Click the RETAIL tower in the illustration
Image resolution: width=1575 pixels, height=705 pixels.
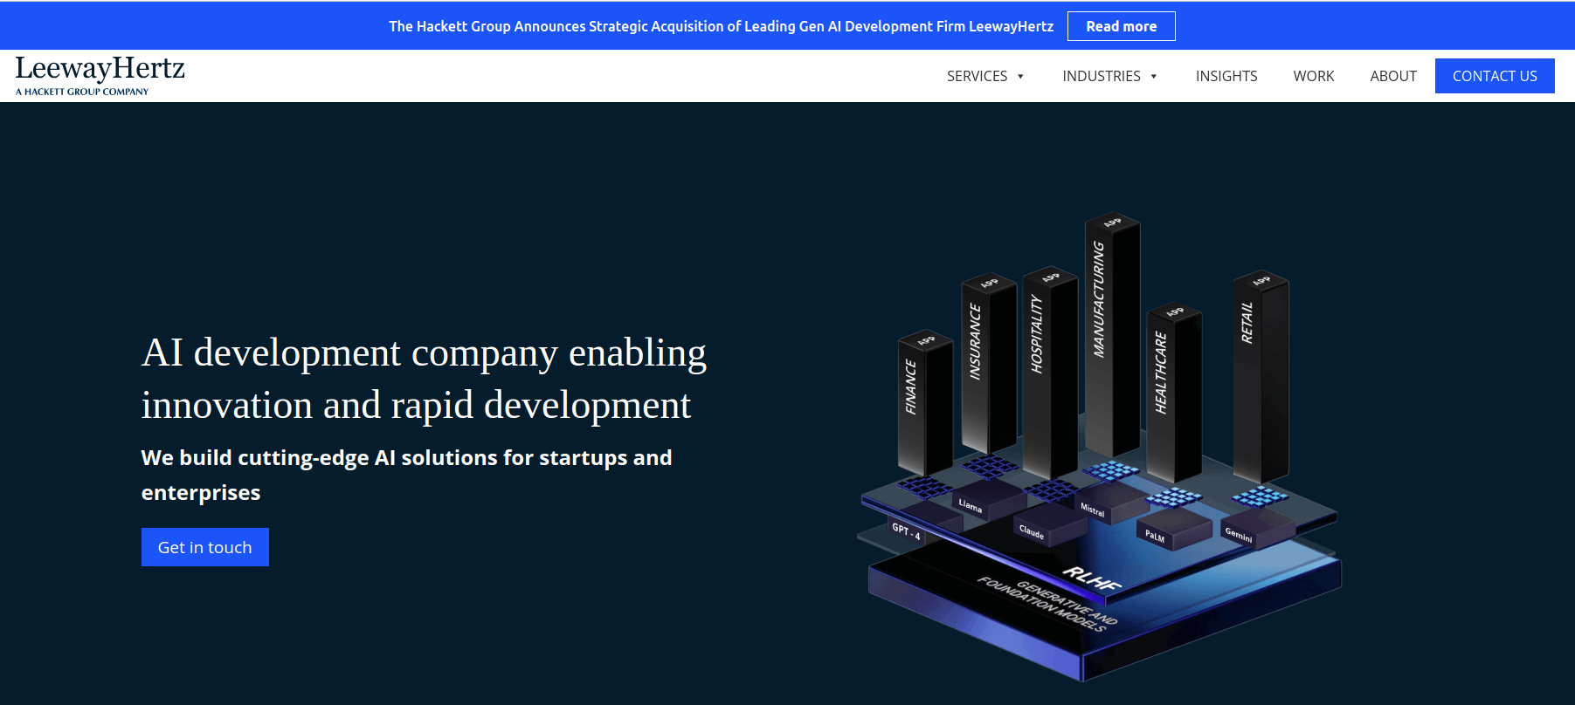coord(1260,377)
